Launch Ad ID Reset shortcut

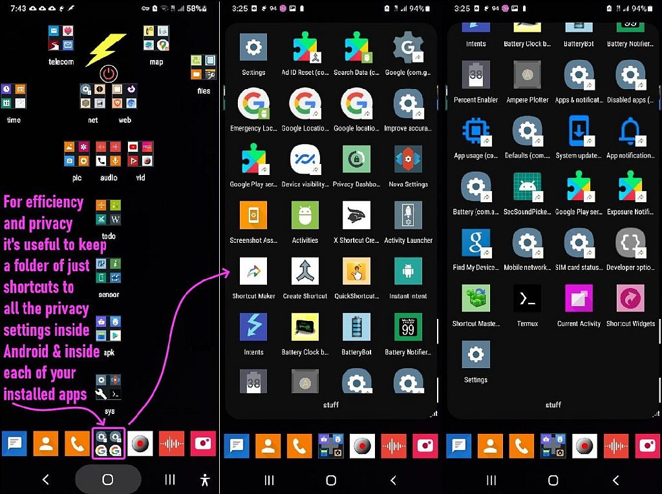(305, 48)
